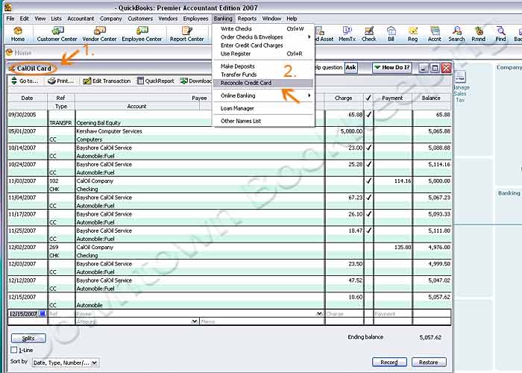Click Print... in register toolbar

(x=60, y=81)
